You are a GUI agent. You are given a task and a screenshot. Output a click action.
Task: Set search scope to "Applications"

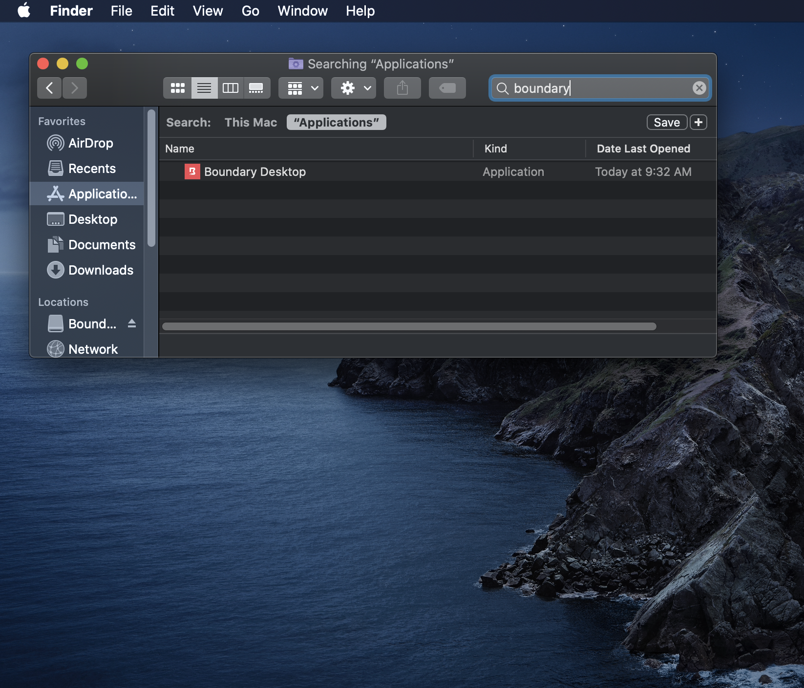click(337, 123)
